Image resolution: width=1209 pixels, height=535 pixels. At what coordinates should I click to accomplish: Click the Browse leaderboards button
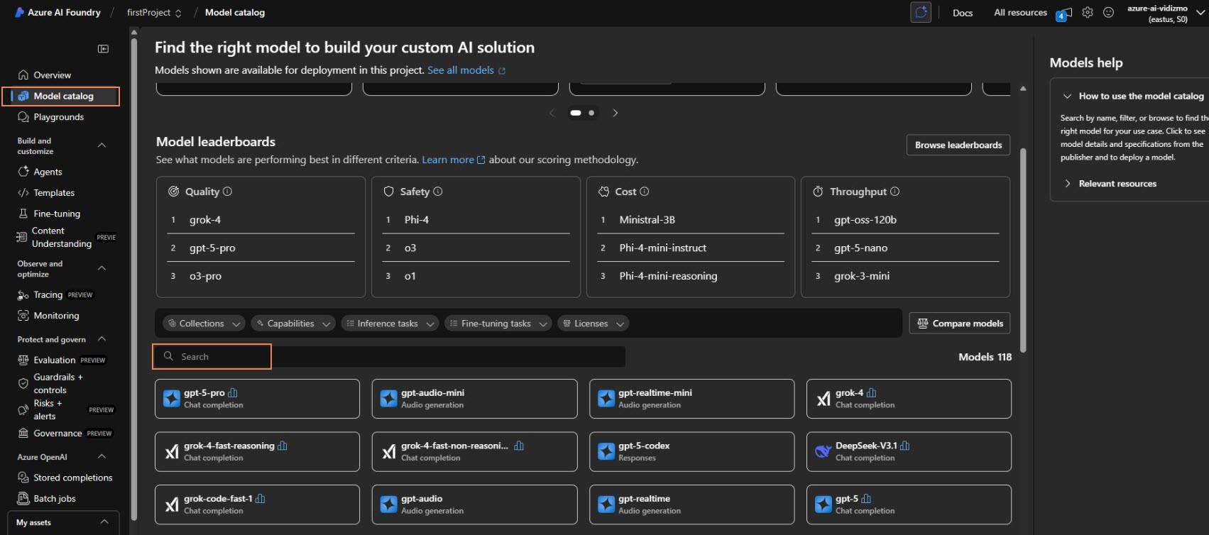958,145
